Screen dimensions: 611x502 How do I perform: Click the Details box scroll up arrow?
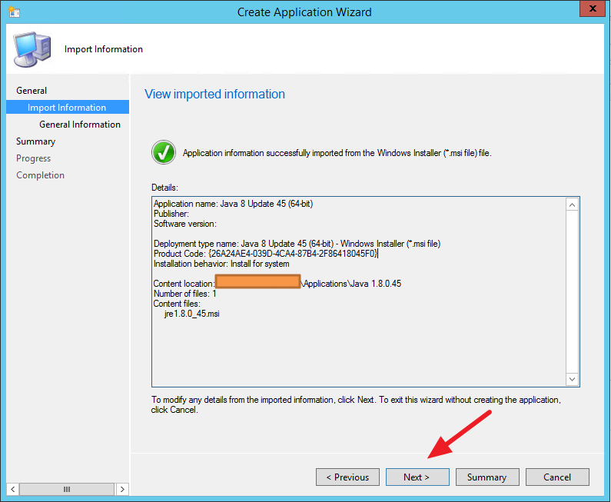[x=572, y=204]
